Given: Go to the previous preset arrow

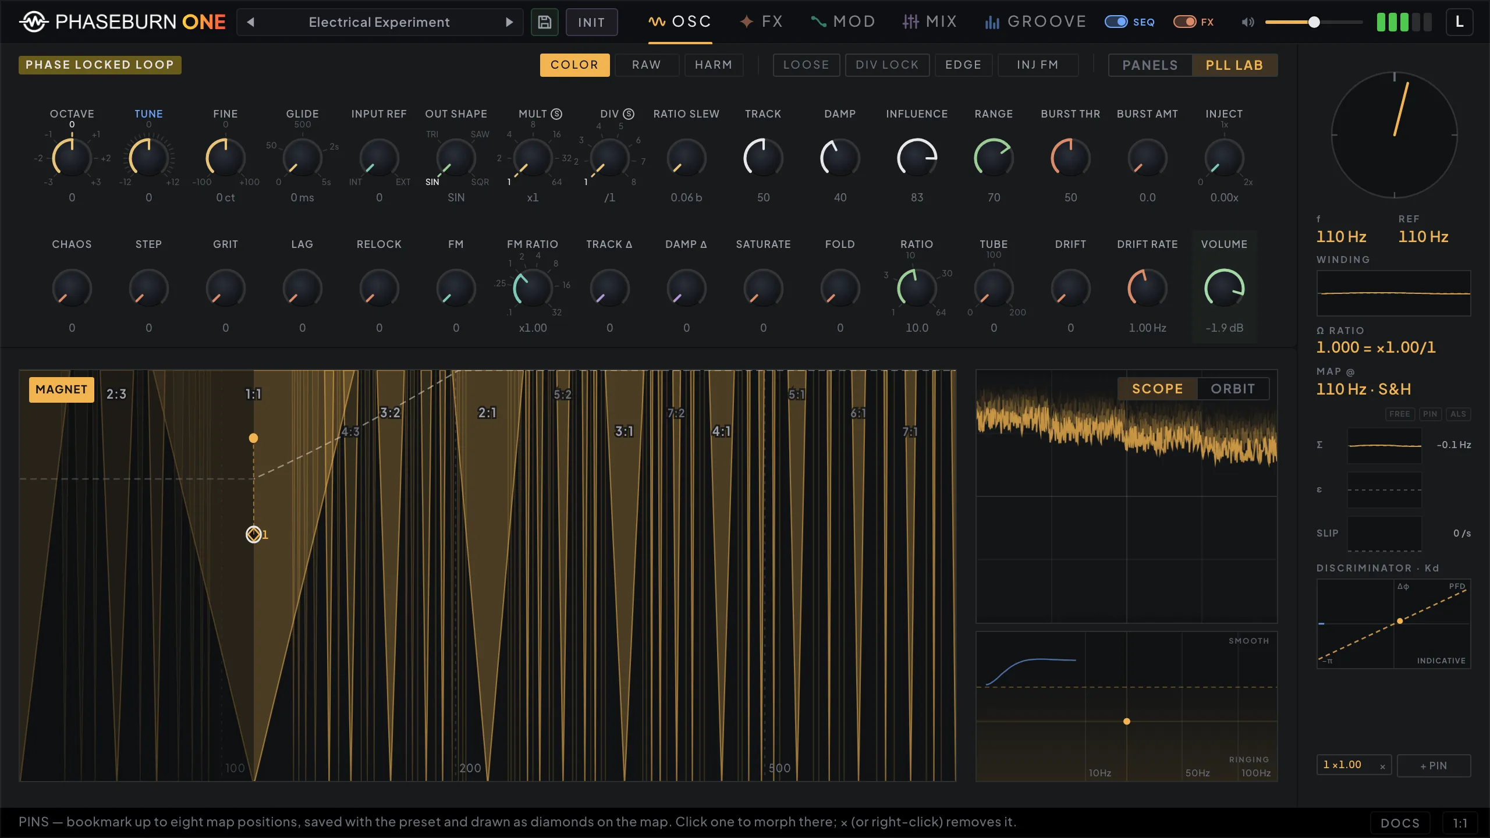Looking at the screenshot, I should 251,22.
